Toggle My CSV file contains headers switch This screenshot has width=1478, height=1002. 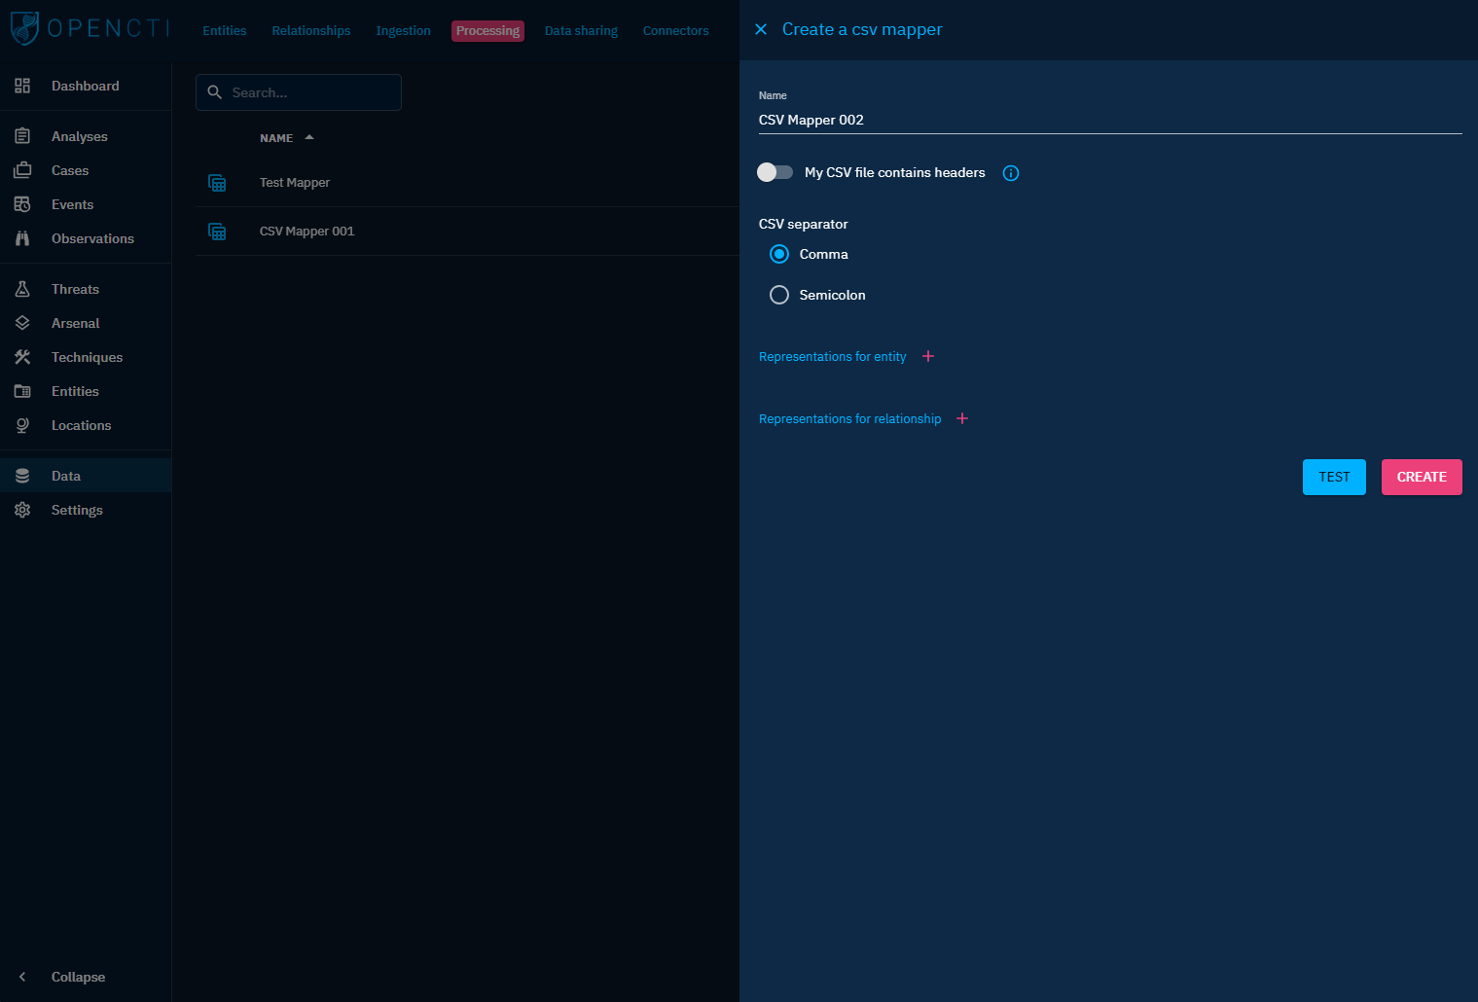(775, 172)
